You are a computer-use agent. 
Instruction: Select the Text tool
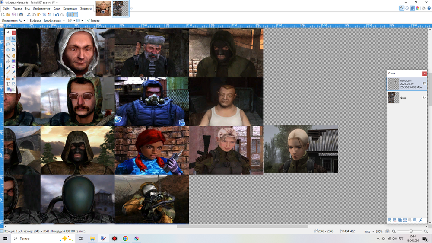[x=8, y=83]
